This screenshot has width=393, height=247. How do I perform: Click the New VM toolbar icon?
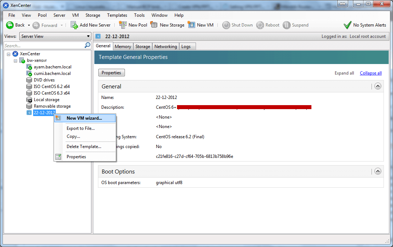[191, 25]
